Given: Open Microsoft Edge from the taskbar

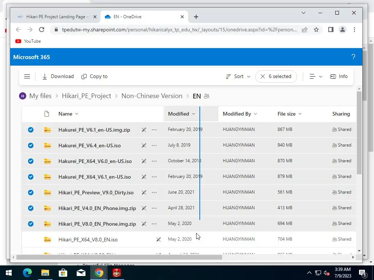Looking at the screenshot, I should click(27, 273).
